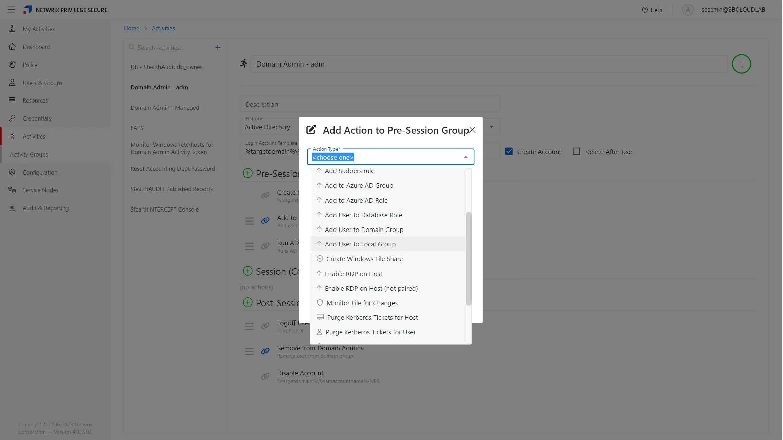Choose Add to Azure AD Group option
The height and width of the screenshot is (440, 783).
coord(388,185)
